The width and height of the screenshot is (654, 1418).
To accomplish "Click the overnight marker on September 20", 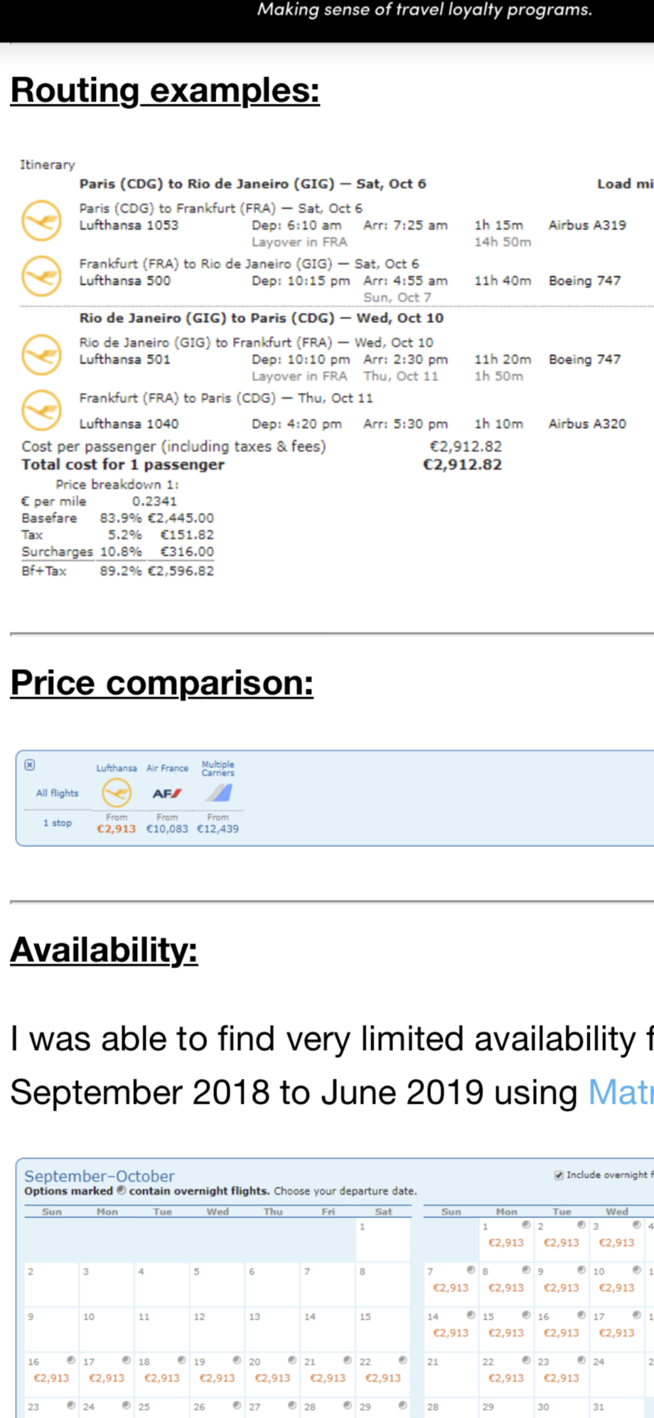I will coord(292,1360).
